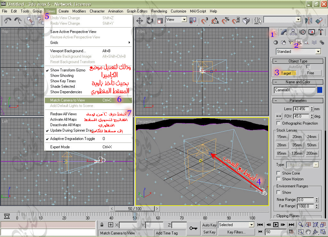Enable the AutoGrid checkbox
This screenshot has width=328, height=237.
click(x=308, y=67)
